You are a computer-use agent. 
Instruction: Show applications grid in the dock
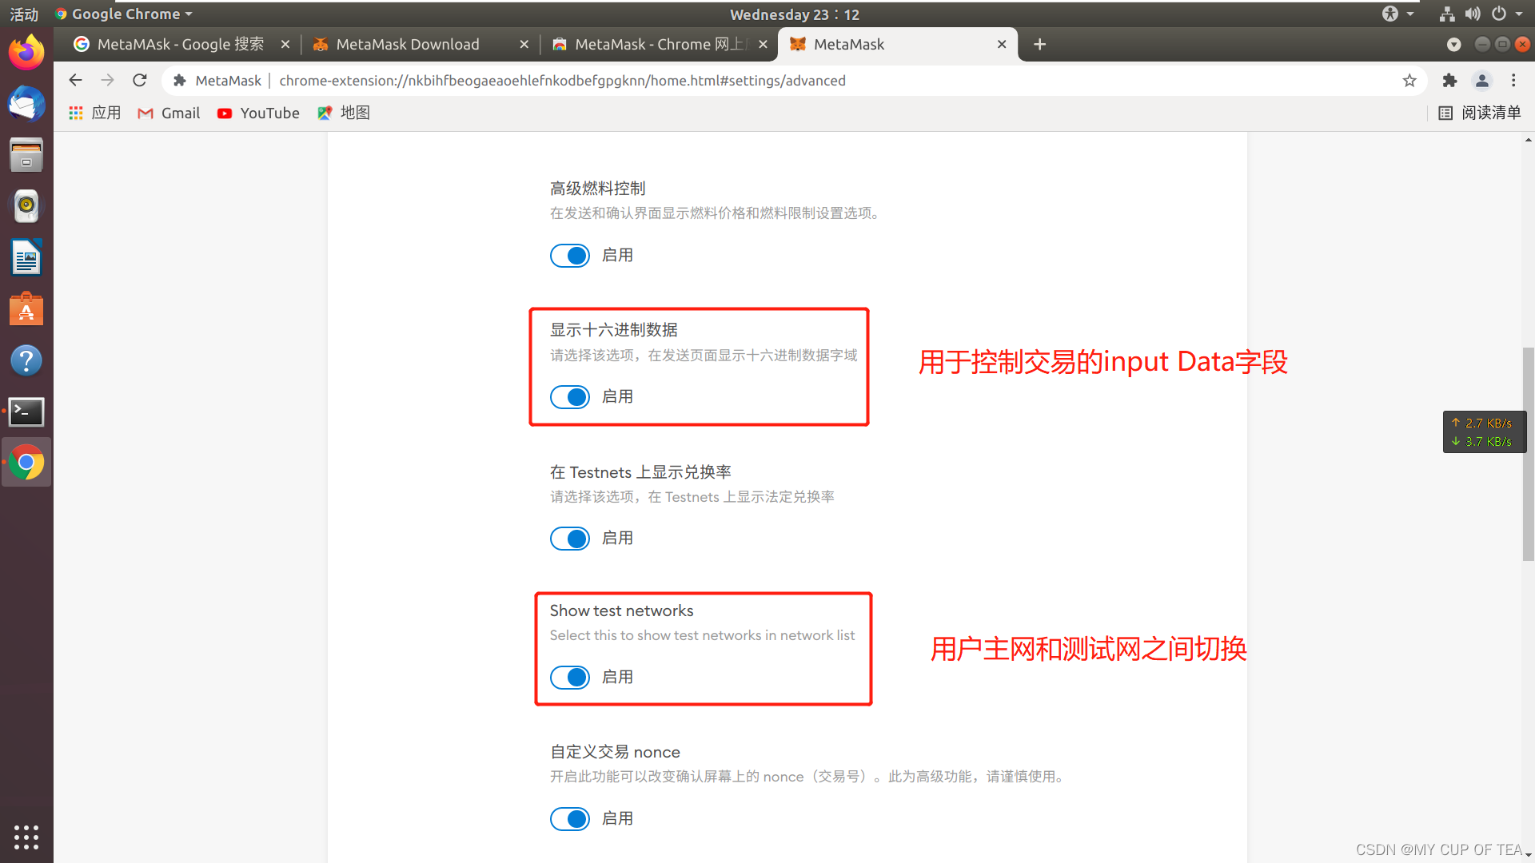click(x=26, y=837)
